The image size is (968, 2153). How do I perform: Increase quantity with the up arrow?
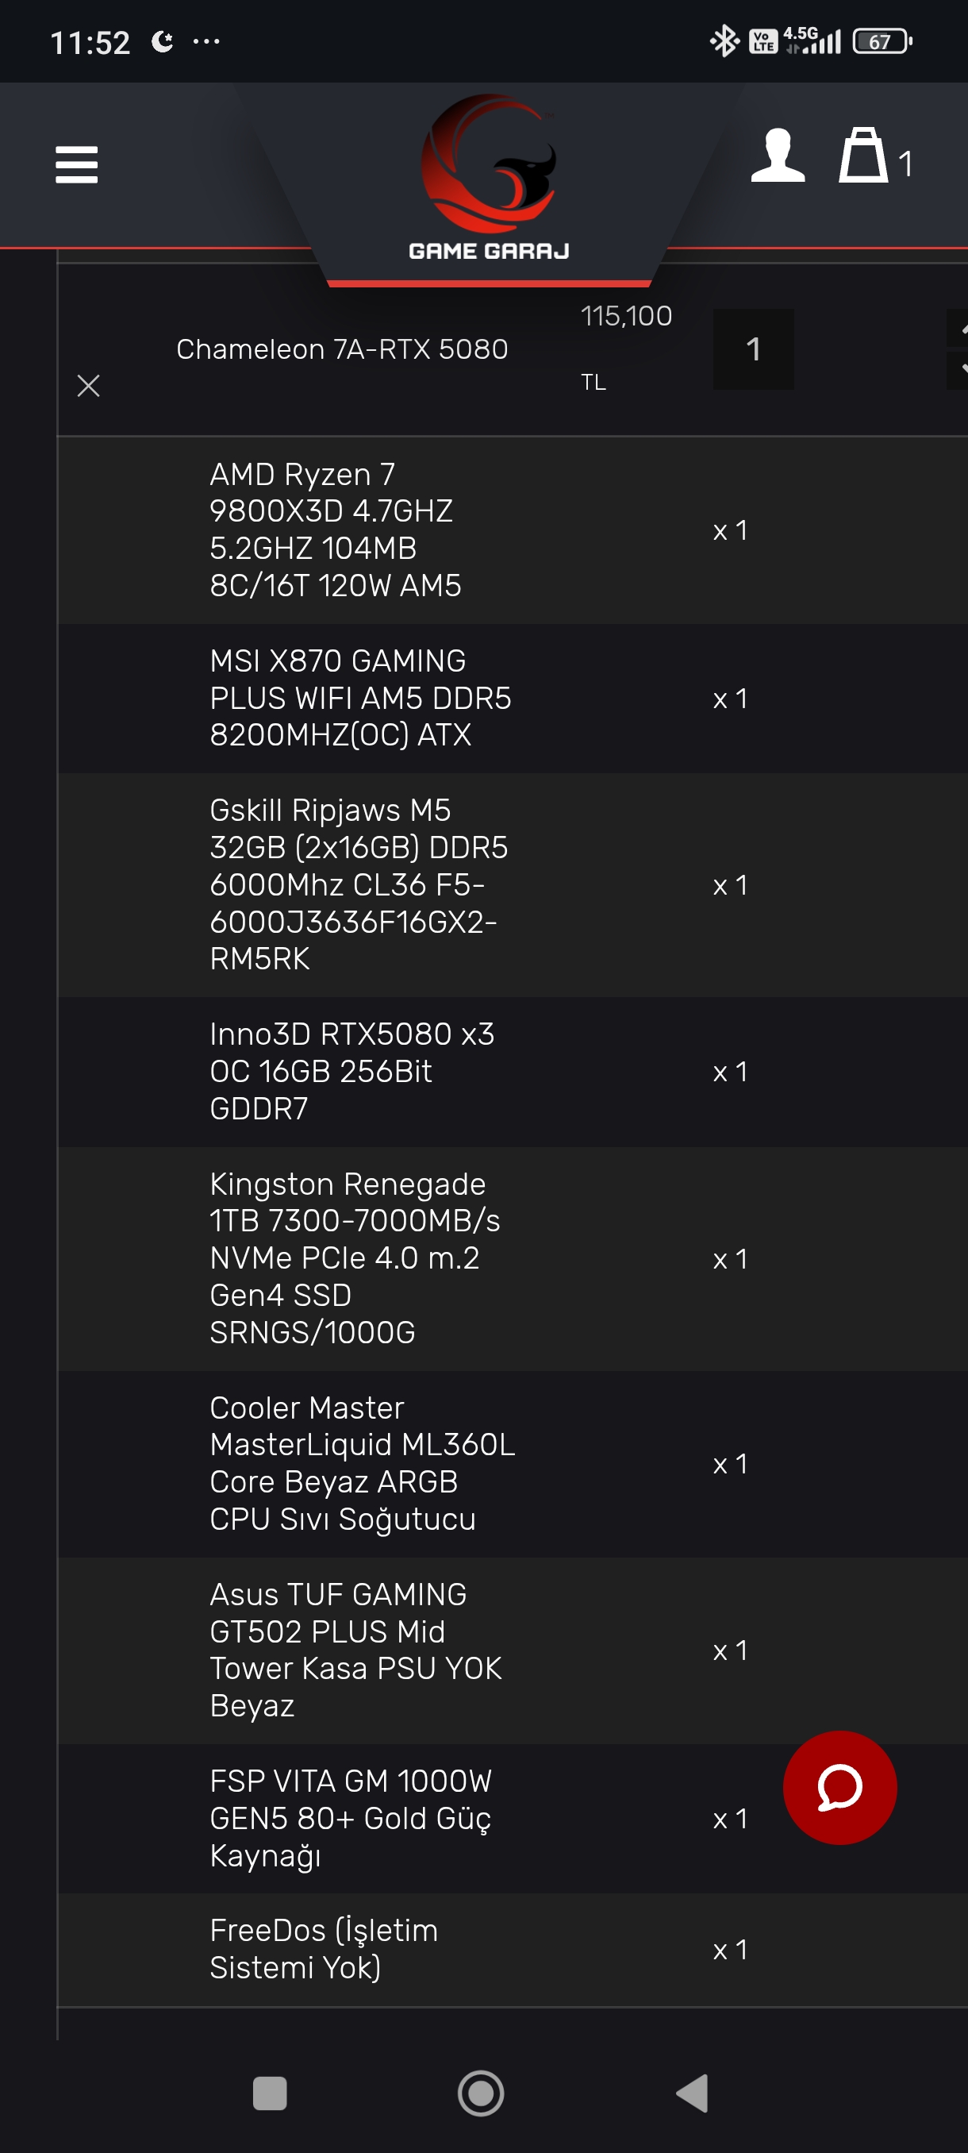coord(958,329)
